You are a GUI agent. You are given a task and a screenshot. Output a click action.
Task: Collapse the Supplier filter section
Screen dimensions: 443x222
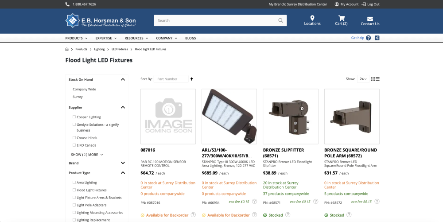(x=123, y=107)
